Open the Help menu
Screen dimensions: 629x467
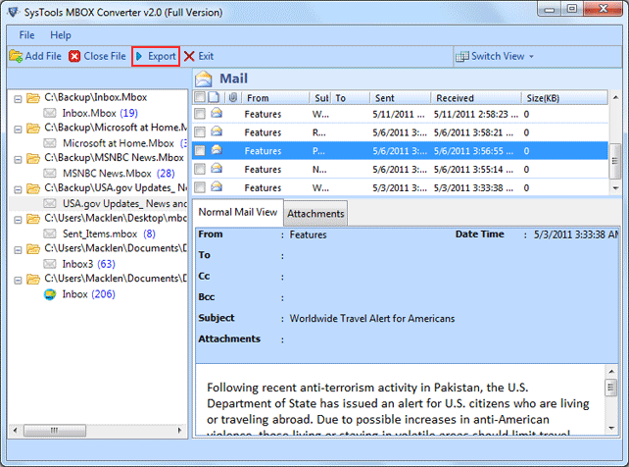61,35
